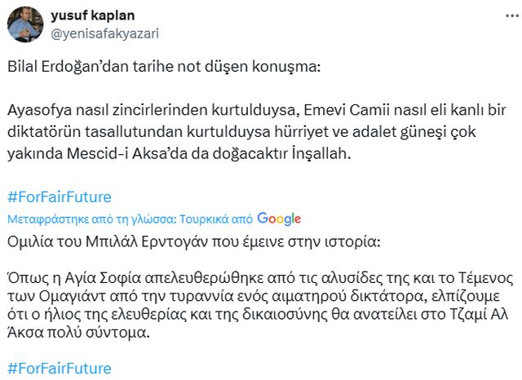The height and width of the screenshot is (380, 522).
Task: Click #ForFairFuture hashtag under the Turkish text
Action: 58,197
